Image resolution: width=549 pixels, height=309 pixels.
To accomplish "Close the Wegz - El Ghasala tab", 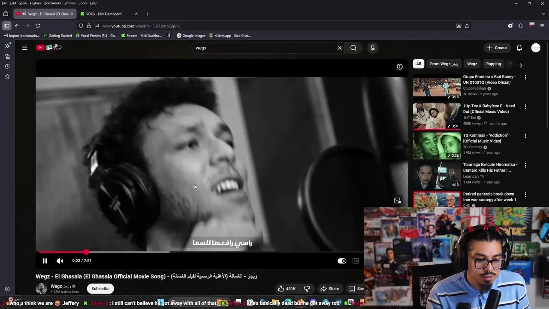I will [x=72, y=14].
